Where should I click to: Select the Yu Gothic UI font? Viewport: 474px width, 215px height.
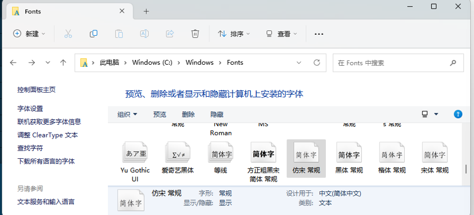[x=135, y=162]
